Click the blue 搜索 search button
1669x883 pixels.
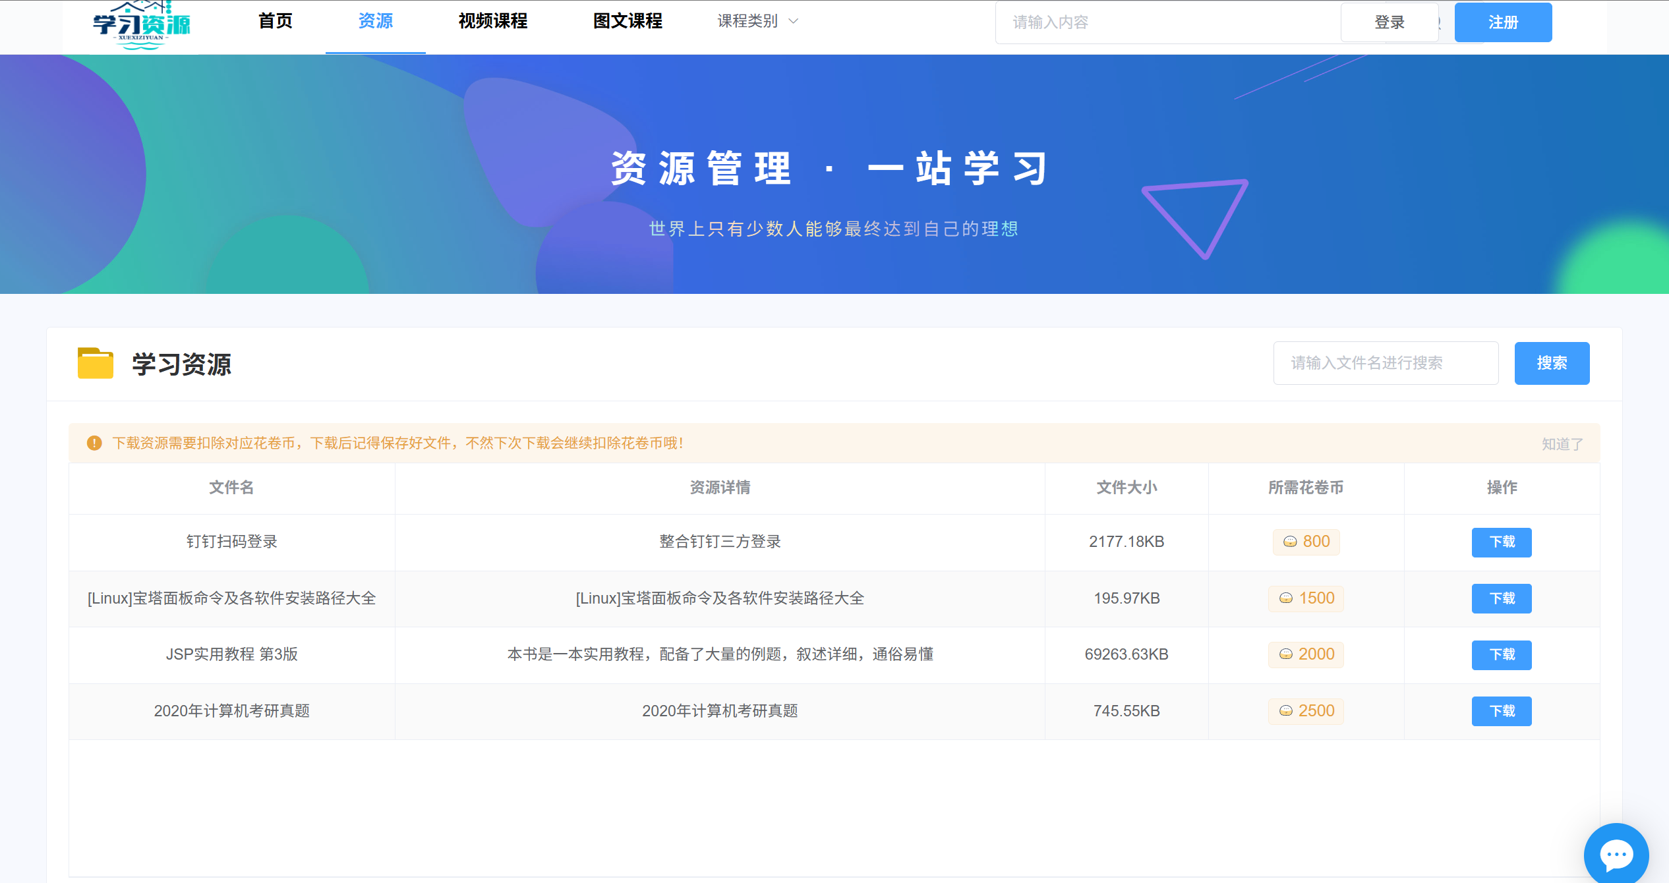[1552, 363]
